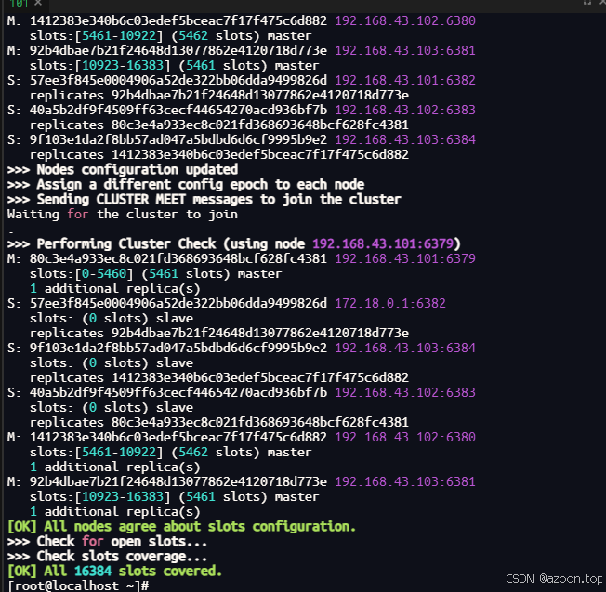
Task: Toggle the fullscreen icon in the tab bar
Action: click(587, 2)
